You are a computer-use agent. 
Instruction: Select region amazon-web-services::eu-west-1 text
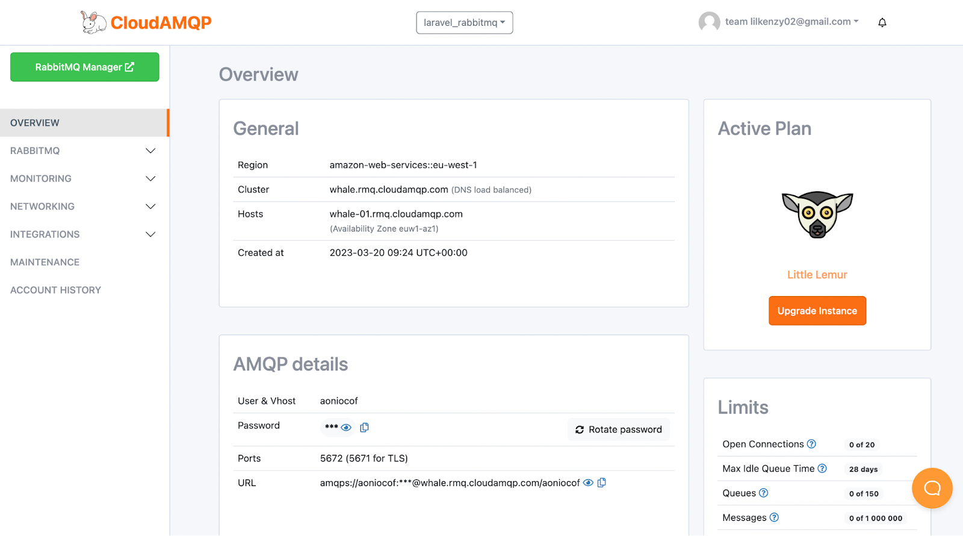pos(403,165)
